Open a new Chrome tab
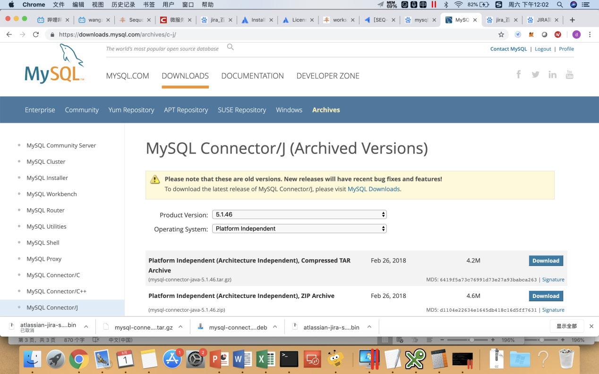 tap(572, 20)
